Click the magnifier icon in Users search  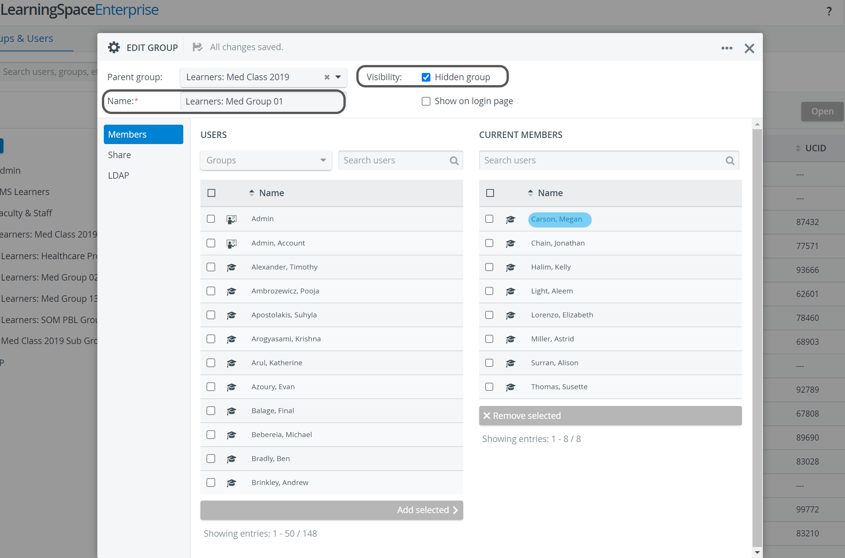tap(454, 160)
